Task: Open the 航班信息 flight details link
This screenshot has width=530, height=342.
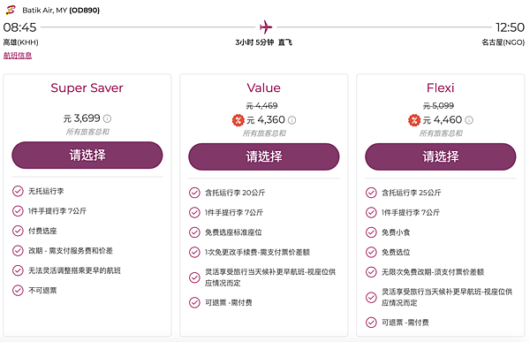Action: (18, 56)
